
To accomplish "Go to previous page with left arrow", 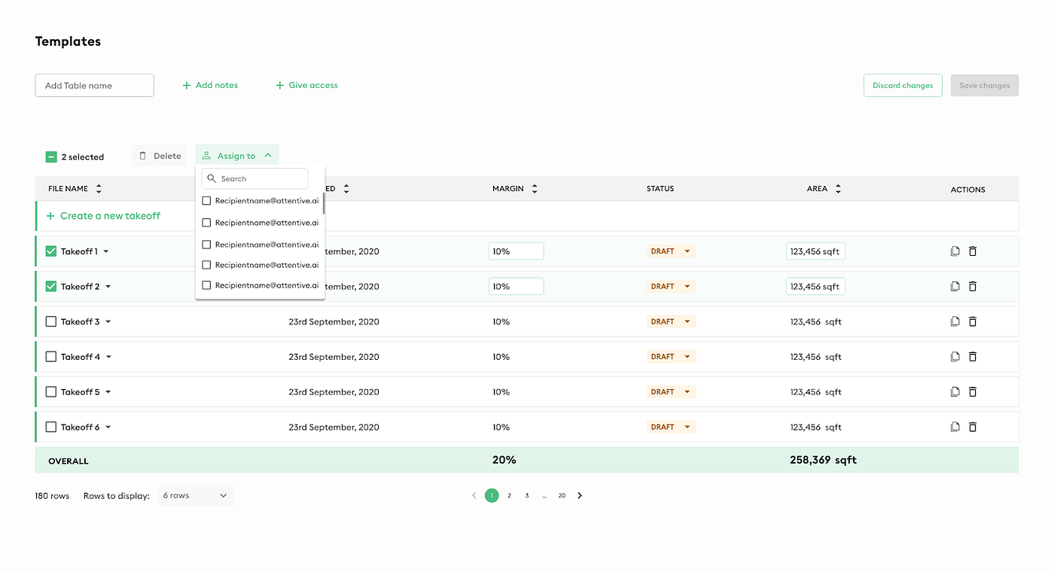I will click(x=474, y=495).
